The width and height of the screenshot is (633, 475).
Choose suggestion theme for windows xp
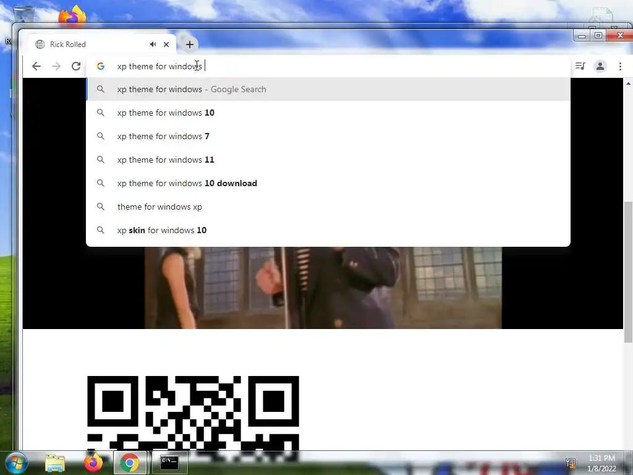pos(328,207)
